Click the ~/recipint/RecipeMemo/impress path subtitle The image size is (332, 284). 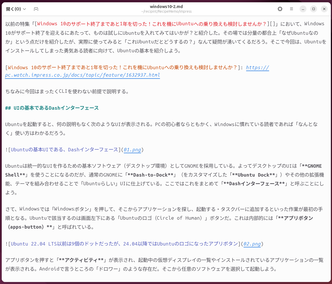coord(166,11)
